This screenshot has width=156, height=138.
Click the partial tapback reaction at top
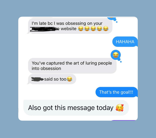[x=112, y=19]
